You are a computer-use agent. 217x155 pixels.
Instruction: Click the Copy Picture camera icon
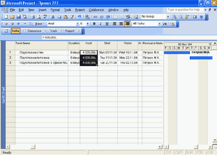tap(195, 17)
